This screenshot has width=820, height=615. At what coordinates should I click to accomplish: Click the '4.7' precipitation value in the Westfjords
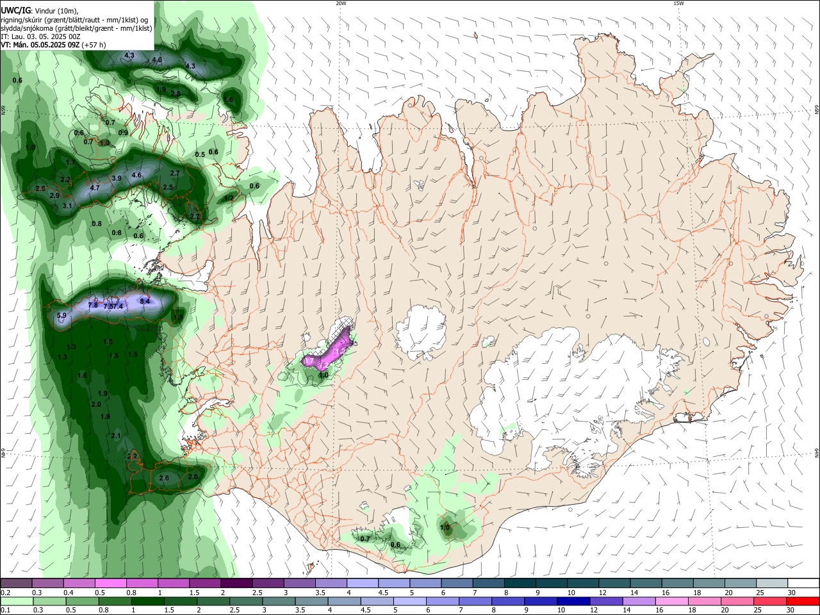[x=95, y=188]
